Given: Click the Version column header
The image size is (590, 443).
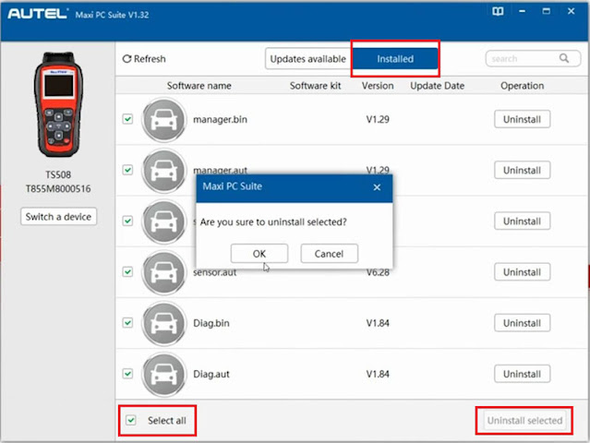Looking at the screenshot, I should pyautogui.click(x=378, y=86).
